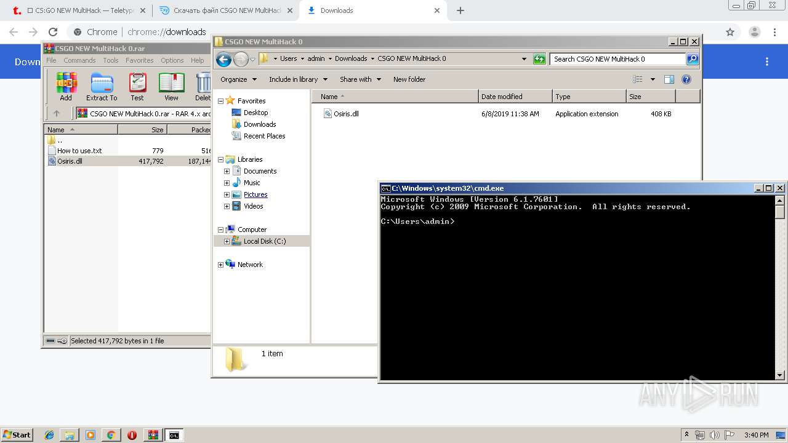Click the View file icon in WinRAR
Viewport: 788px width, 443px height.
[x=171, y=87]
